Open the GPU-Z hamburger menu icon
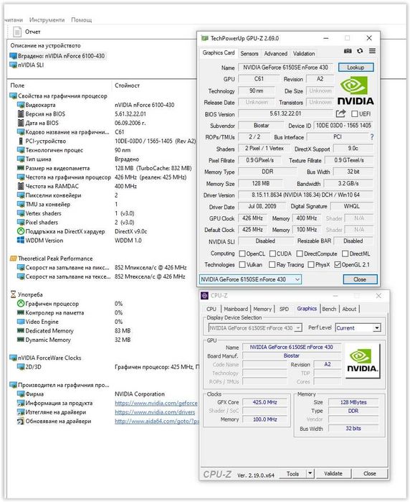Screen dimensions: 410x502 click(372, 51)
